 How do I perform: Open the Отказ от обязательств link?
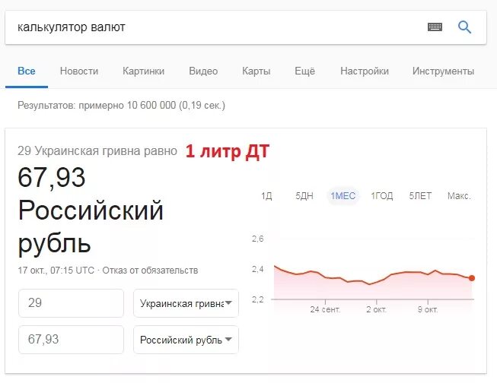tap(150, 271)
